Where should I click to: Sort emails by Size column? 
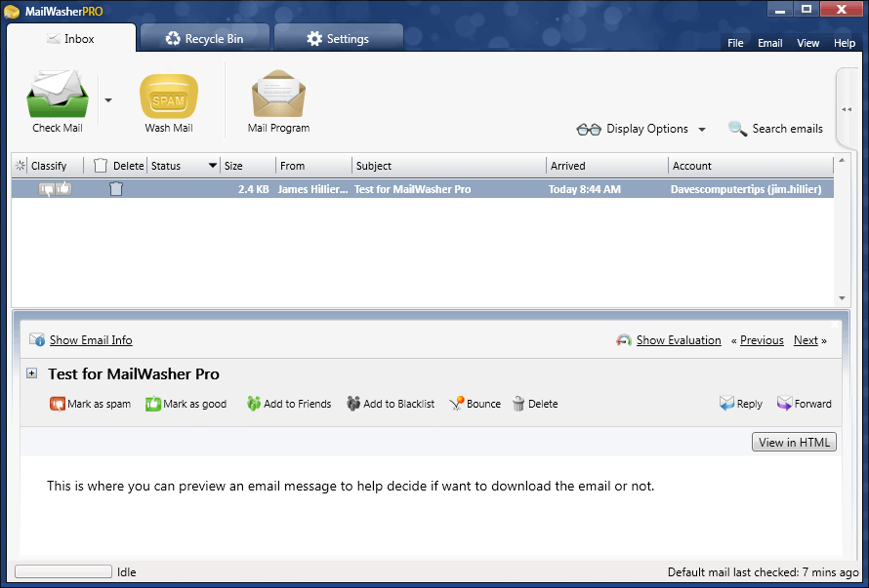click(233, 166)
